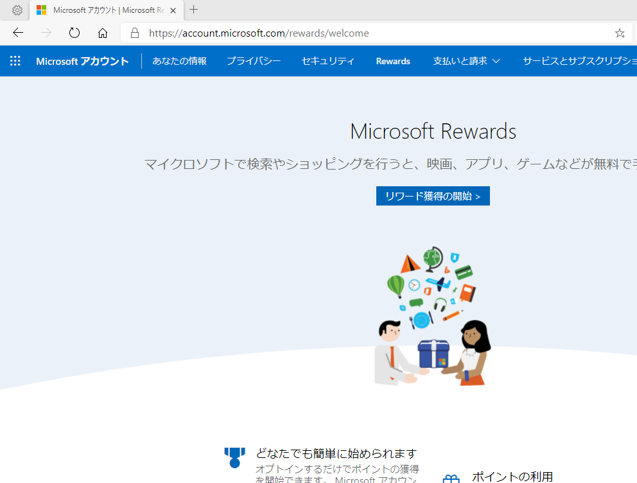Screen dimensions: 637x483
Task: Click the Microsoft Rewards heading
Action: point(433,131)
